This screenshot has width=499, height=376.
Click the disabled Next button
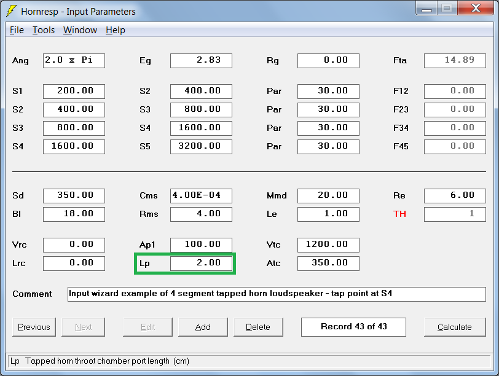(83, 327)
